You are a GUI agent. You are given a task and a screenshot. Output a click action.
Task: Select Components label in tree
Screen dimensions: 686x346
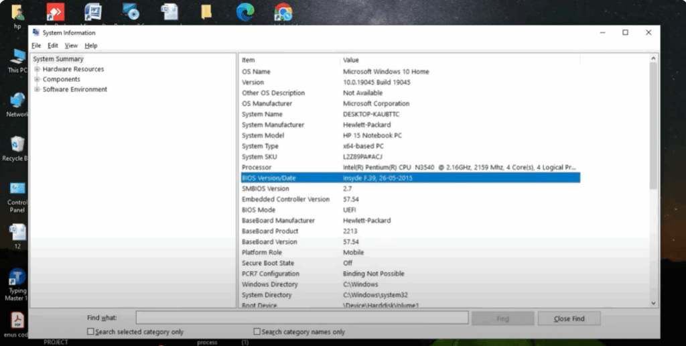61,79
